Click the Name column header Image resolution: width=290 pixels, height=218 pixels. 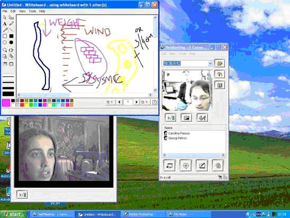tap(194, 128)
